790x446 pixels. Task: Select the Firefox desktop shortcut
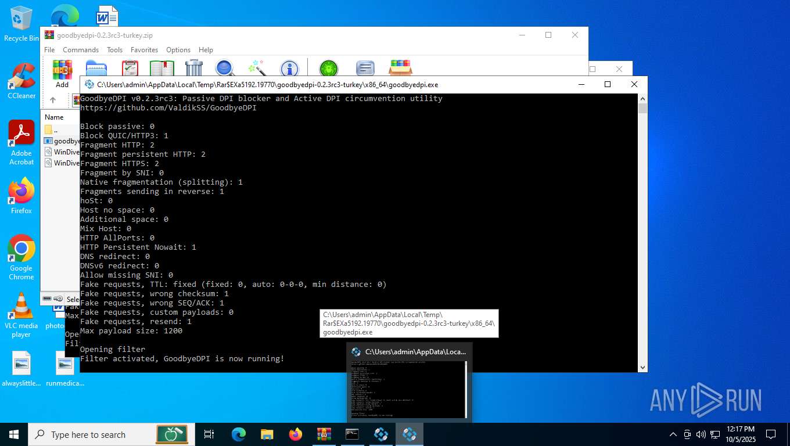tap(21, 196)
